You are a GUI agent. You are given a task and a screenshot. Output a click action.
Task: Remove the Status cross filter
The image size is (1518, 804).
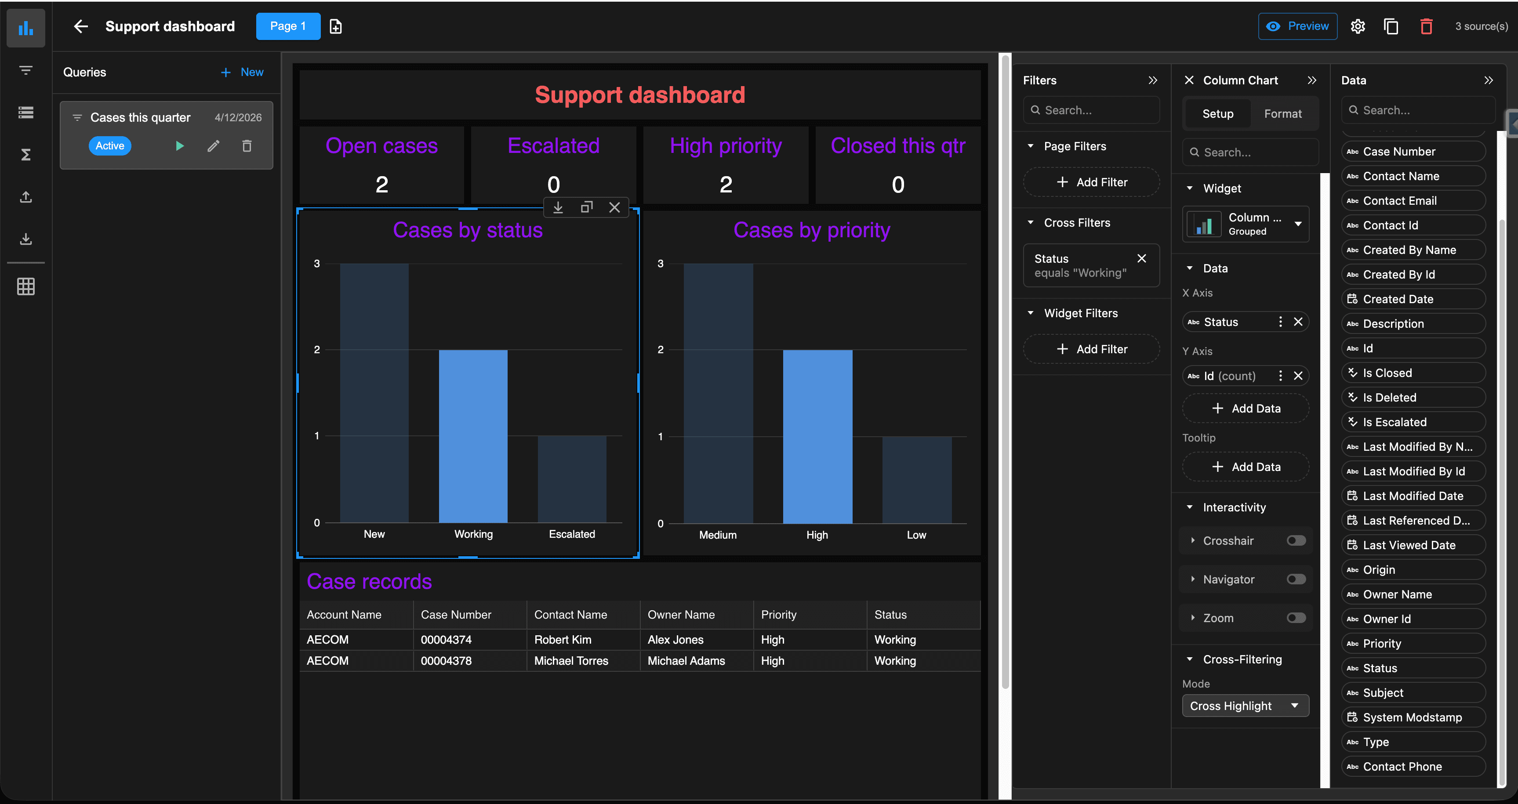tap(1141, 259)
